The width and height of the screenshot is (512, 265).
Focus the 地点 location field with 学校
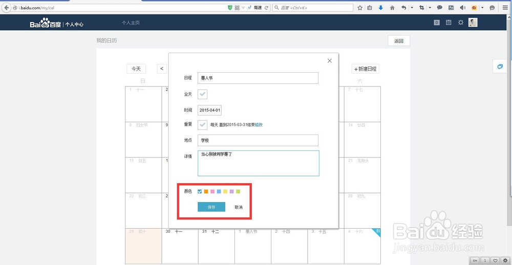tap(258, 140)
